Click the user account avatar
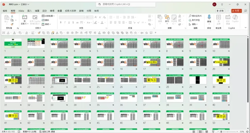The width and height of the screenshot is (250, 133). point(215,4)
